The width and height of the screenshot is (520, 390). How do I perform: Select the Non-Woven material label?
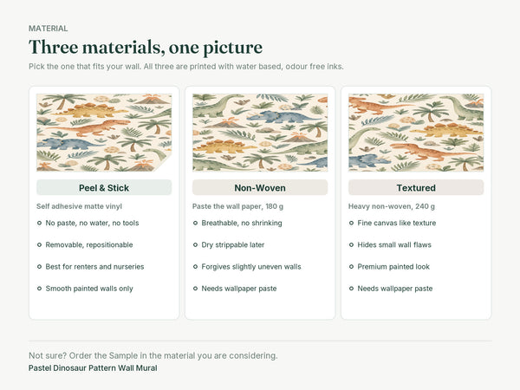[x=260, y=188]
